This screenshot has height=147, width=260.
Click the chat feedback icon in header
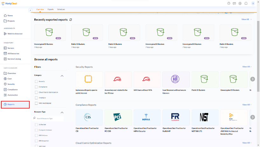tap(234, 3)
